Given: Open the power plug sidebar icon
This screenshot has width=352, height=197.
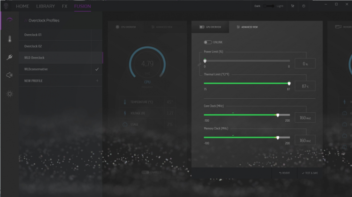Looking at the screenshot, I should click(x=9, y=57).
